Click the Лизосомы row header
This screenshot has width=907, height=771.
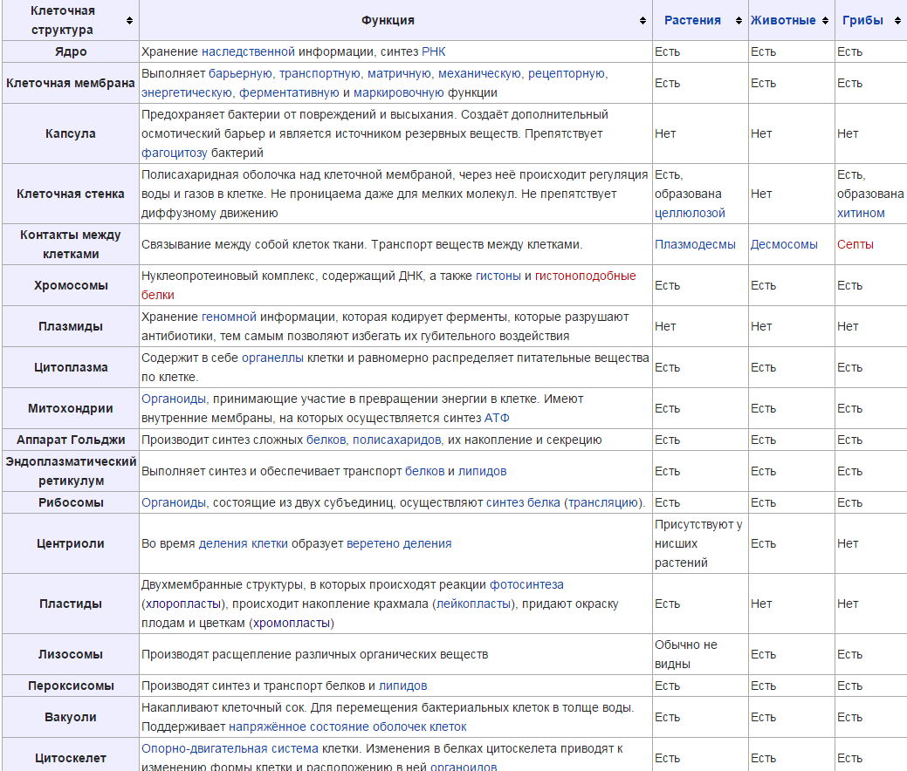[71, 654]
